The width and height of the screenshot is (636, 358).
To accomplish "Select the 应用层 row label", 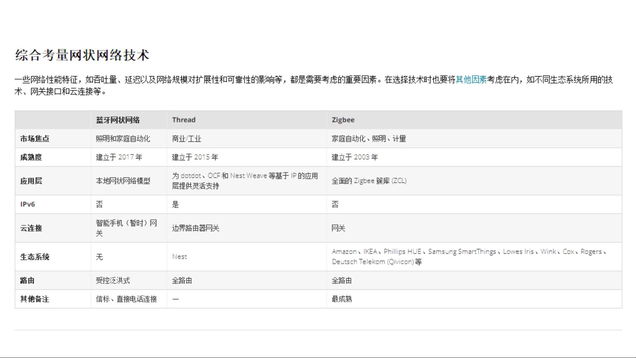I will coord(31,181).
